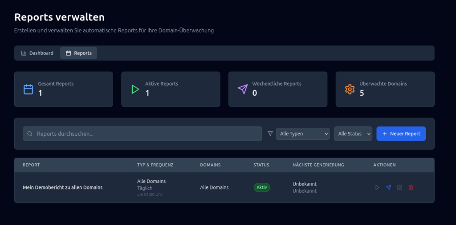Click the magnifying glass icon in the search bar
This screenshot has width=456, height=225.
point(30,134)
